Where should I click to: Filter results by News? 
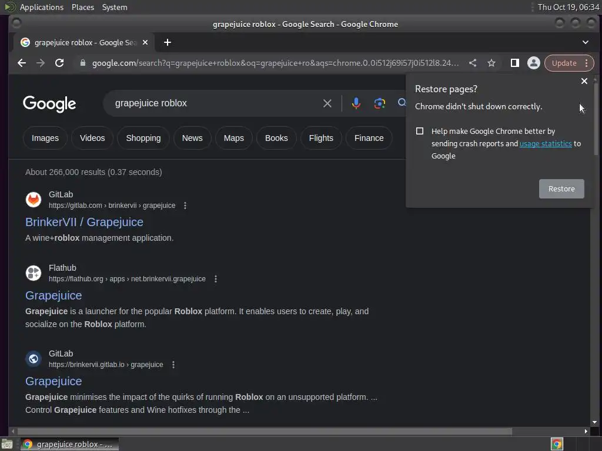[192, 138]
